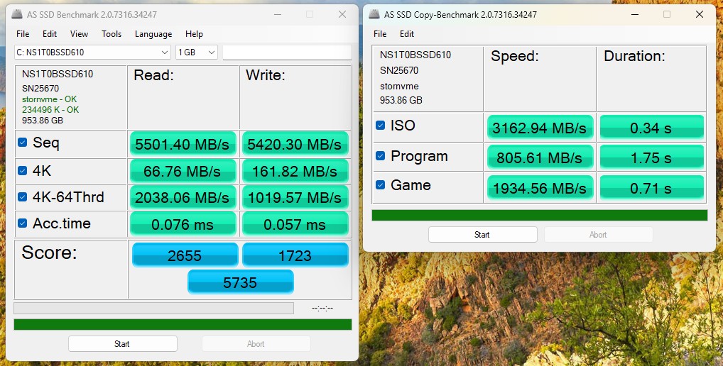This screenshot has width=723, height=366.
Task: Minimize the AS SSD Benchmark main window
Action: tap(276, 14)
